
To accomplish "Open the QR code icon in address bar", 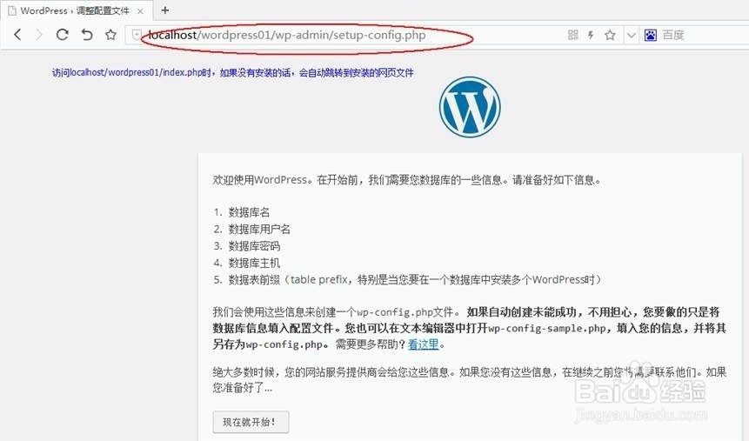I will point(572,35).
